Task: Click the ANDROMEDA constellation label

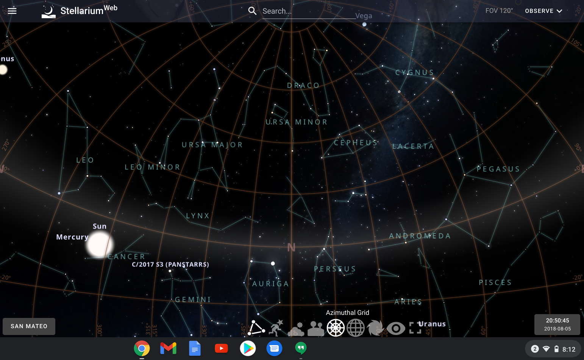Action: click(x=420, y=236)
